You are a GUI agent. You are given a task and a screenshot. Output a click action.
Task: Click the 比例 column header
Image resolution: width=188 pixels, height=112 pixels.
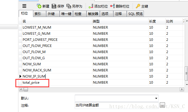point(174,21)
